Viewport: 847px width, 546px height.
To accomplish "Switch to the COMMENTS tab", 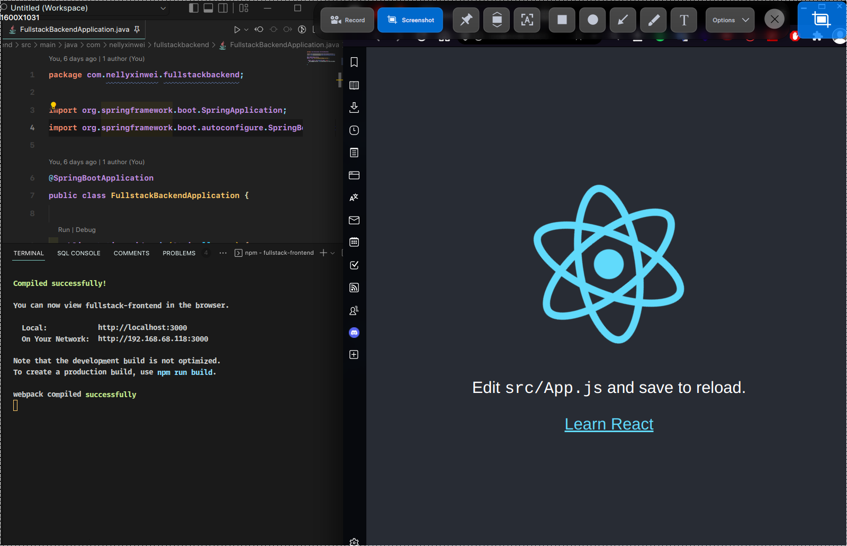I will [131, 253].
